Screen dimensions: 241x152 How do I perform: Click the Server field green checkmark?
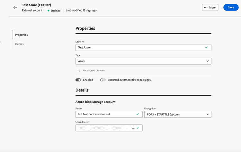coord(138,114)
